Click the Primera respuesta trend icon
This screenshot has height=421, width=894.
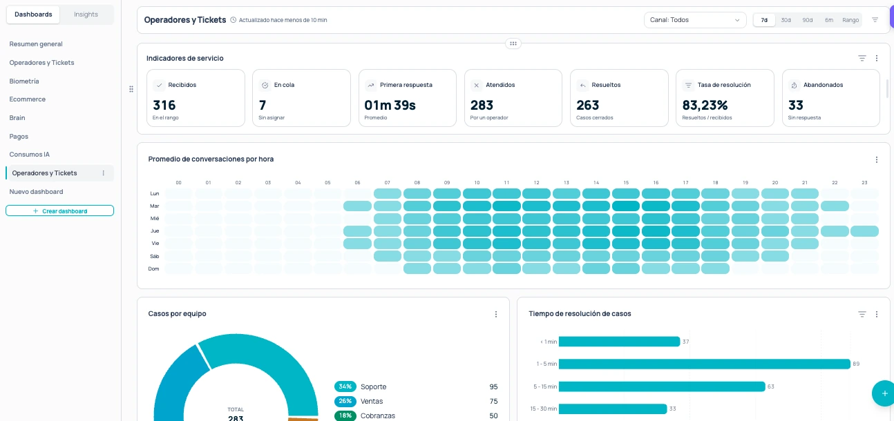371,86
